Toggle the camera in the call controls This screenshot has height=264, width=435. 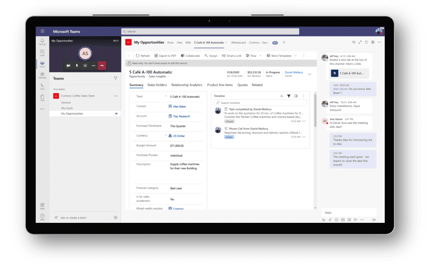(x=68, y=66)
